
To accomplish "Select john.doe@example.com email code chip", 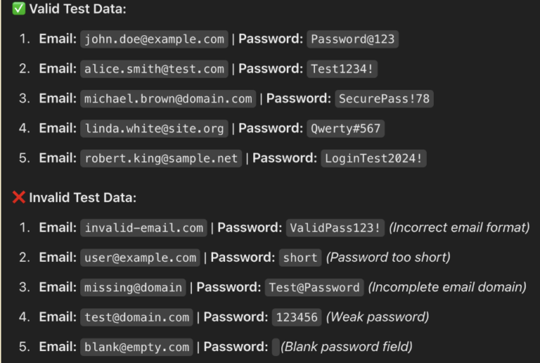I will point(154,39).
